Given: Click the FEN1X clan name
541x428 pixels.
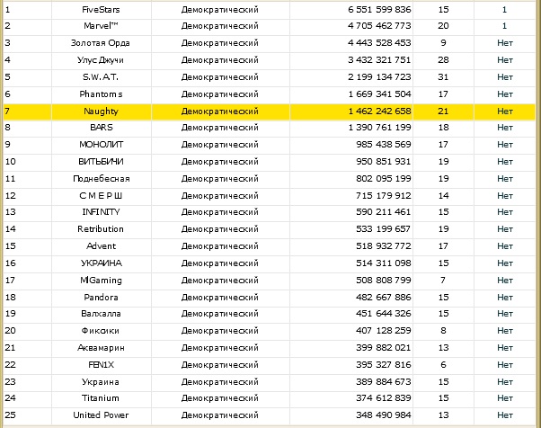Looking at the screenshot, I should 101,365.
